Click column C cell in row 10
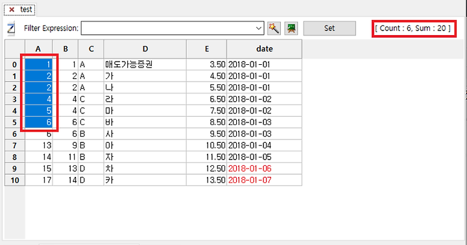467x245 pixels. (x=91, y=180)
